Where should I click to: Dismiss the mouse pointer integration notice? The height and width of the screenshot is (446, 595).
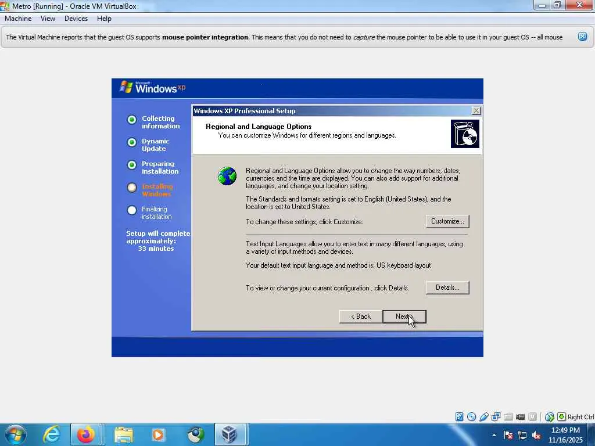point(582,37)
